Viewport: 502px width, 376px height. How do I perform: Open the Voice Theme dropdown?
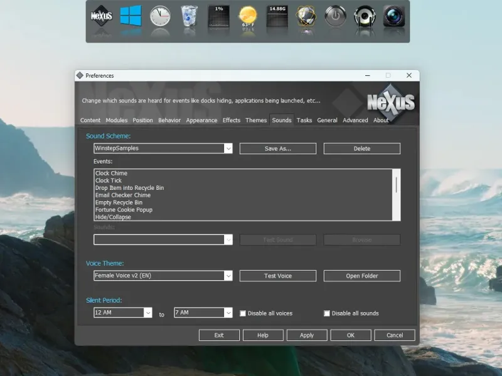228,276
